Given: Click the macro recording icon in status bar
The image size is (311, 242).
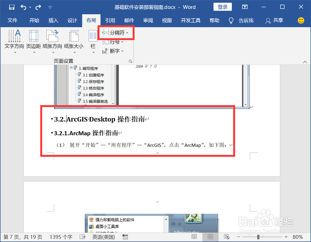Looking at the screenshot, I should 125,237.
